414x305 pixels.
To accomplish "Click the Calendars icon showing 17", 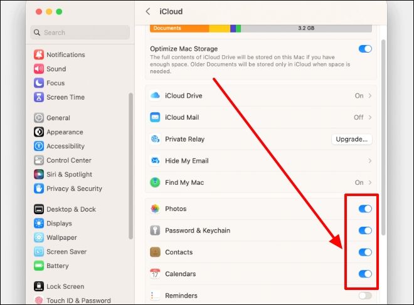I will click(155, 274).
